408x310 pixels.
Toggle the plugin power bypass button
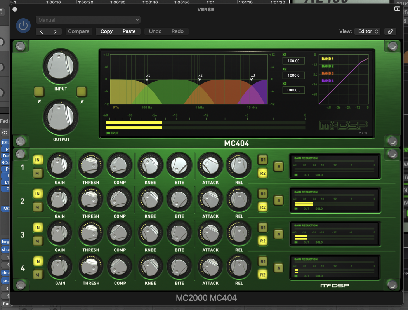click(23, 26)
